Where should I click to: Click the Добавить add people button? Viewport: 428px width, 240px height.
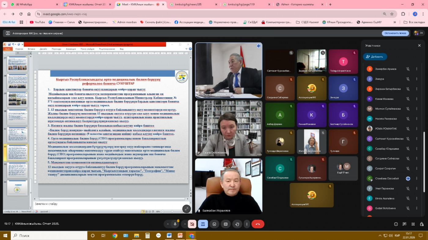(x=375, y=57)
